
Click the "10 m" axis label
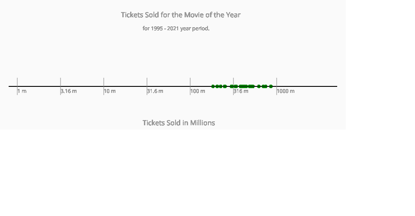pos(110,91)
